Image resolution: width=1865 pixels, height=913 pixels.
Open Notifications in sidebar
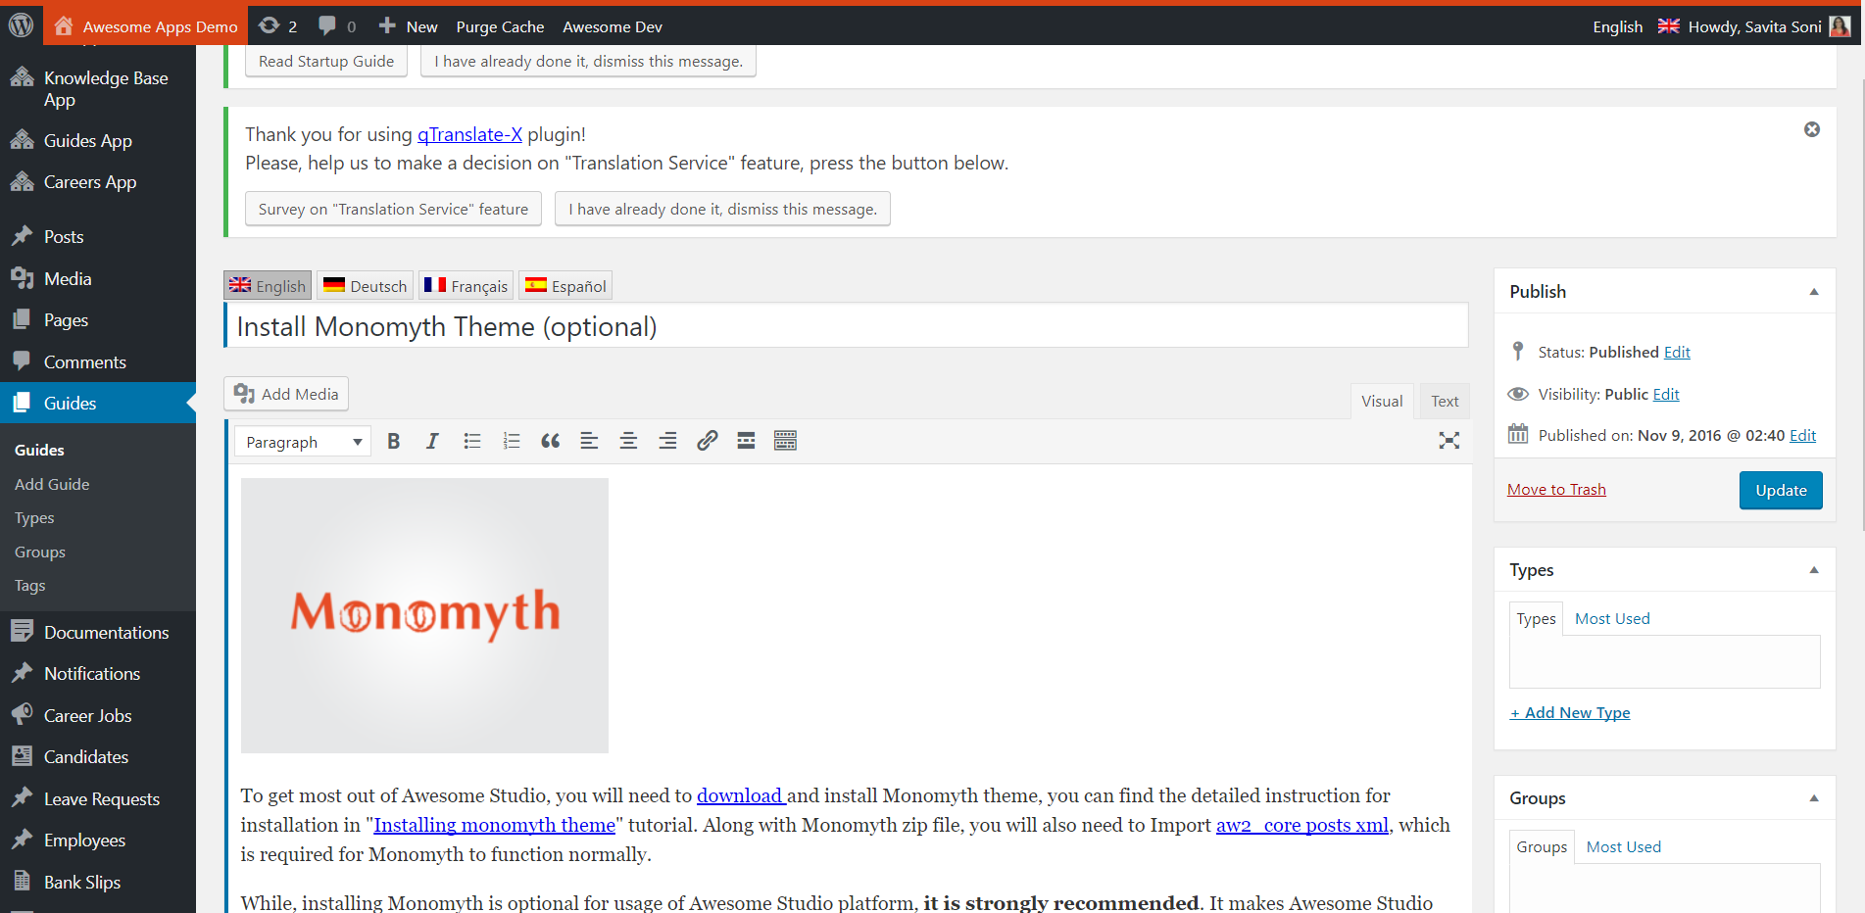click(98, 673)
